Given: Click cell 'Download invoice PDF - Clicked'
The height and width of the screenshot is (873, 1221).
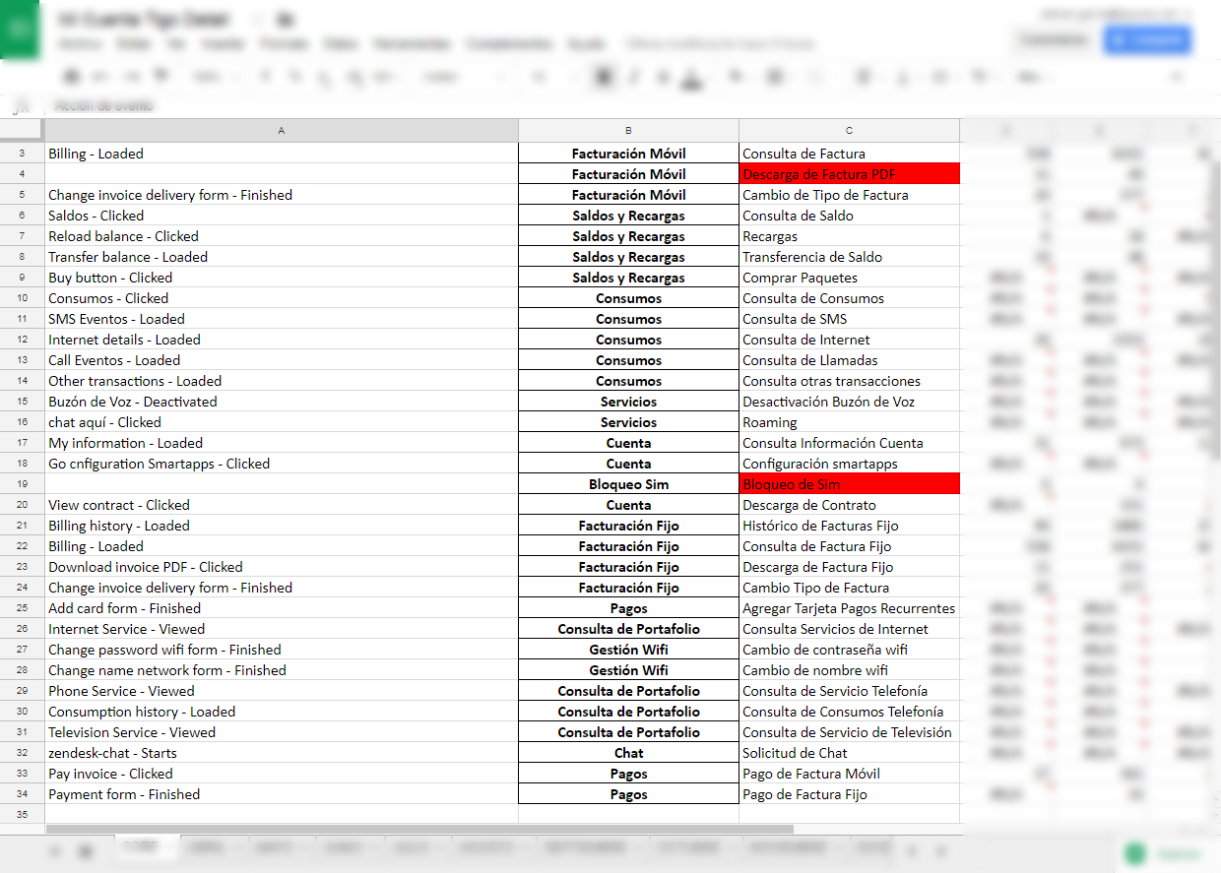Looking at the screenshot, I should [x=282, y=567].
